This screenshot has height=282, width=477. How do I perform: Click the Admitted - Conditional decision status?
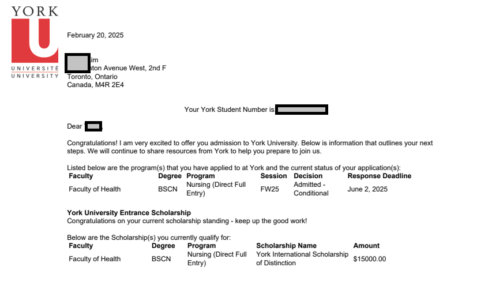(x=311, y=189)
